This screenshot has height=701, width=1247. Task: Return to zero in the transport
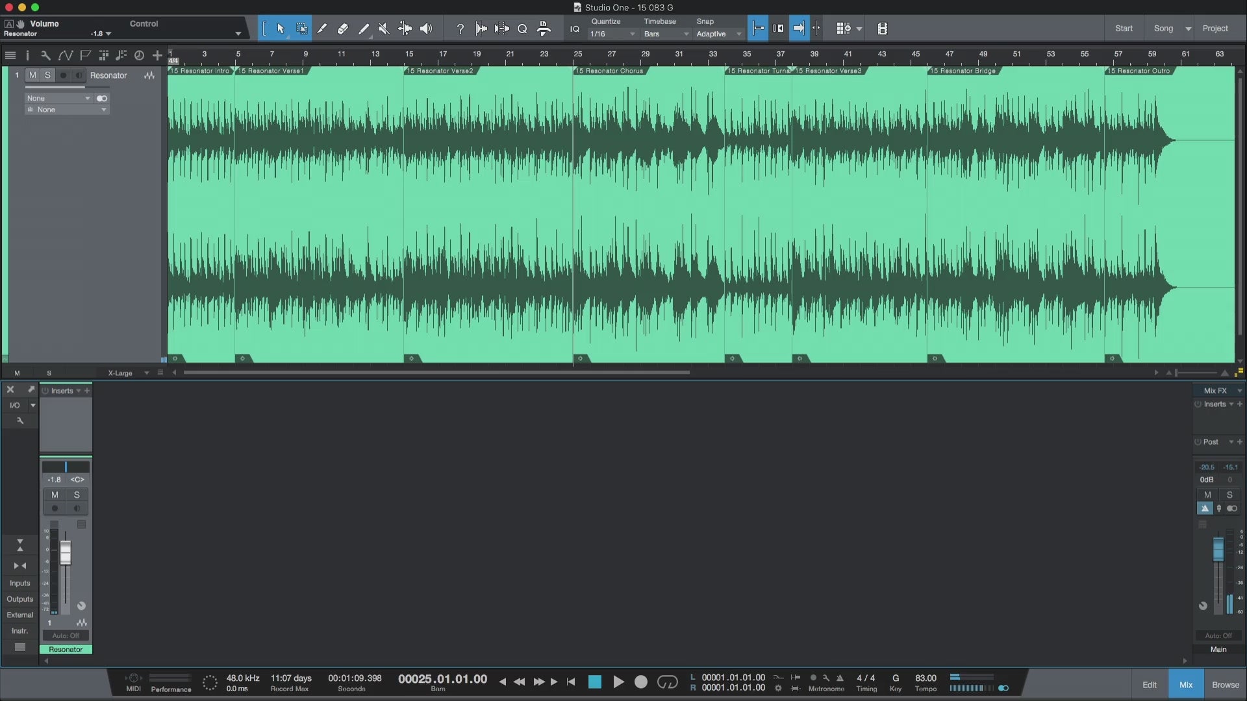[571, 682]
